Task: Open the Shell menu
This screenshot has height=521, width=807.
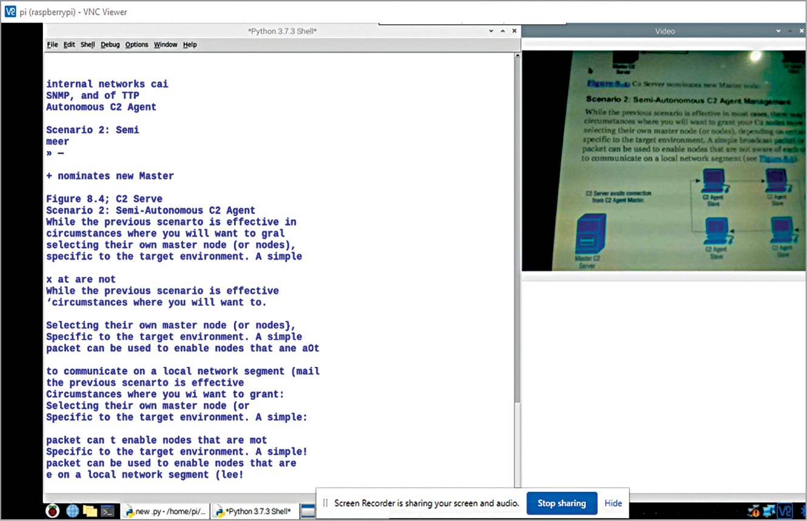Action: click(88, 45)
